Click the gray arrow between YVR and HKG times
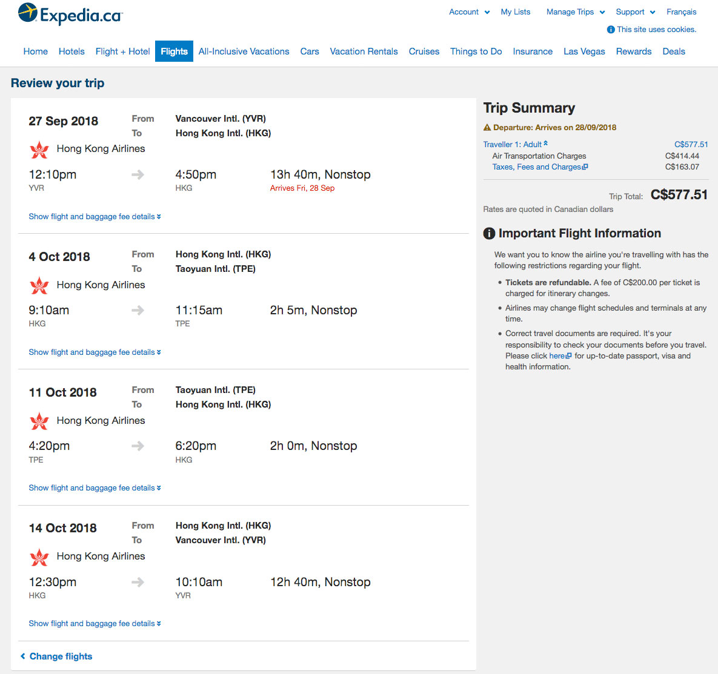 click(x=138, y=175)
